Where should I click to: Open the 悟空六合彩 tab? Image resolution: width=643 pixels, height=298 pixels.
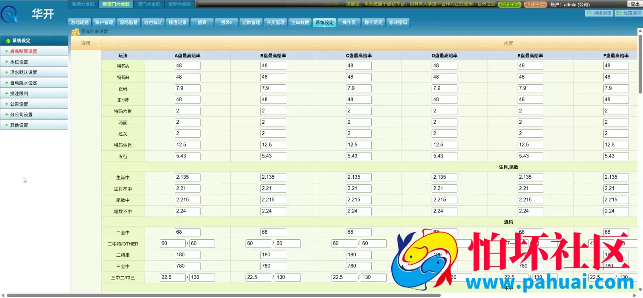(179, 4)
